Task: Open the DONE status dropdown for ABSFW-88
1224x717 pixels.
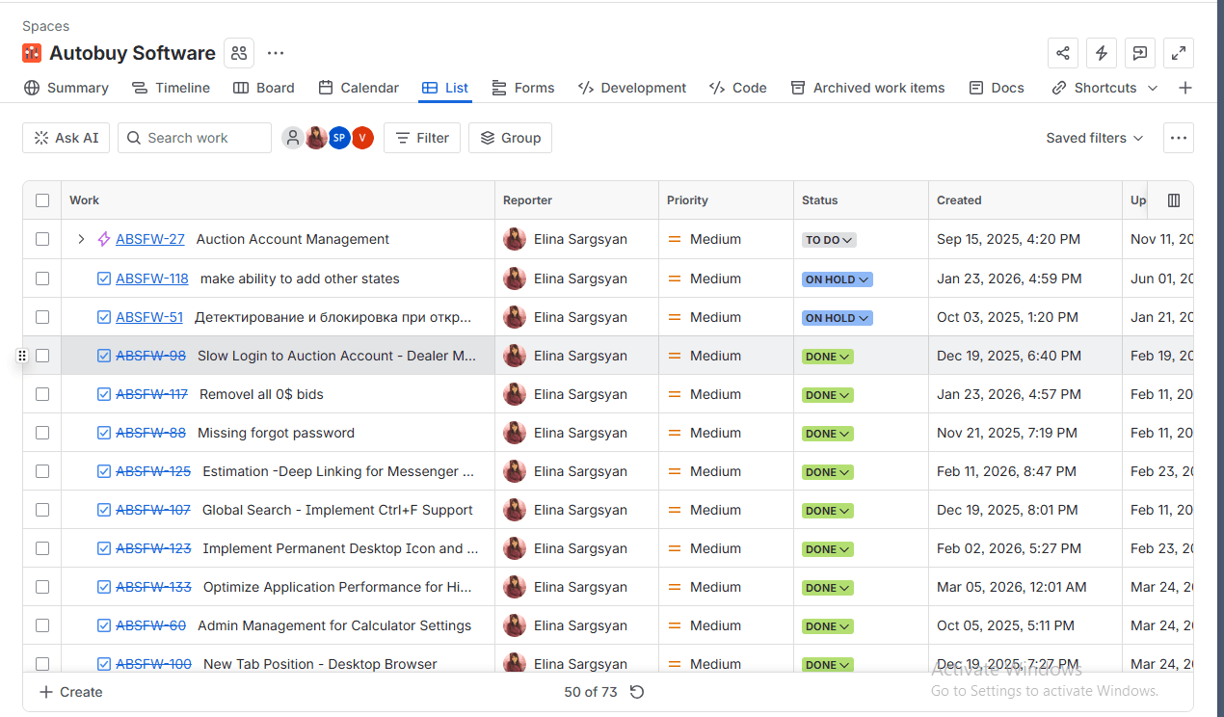Action: [x=828, y=434]
